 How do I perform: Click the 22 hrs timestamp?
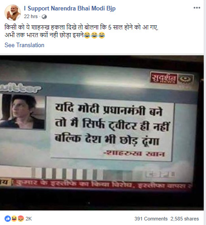31,16
